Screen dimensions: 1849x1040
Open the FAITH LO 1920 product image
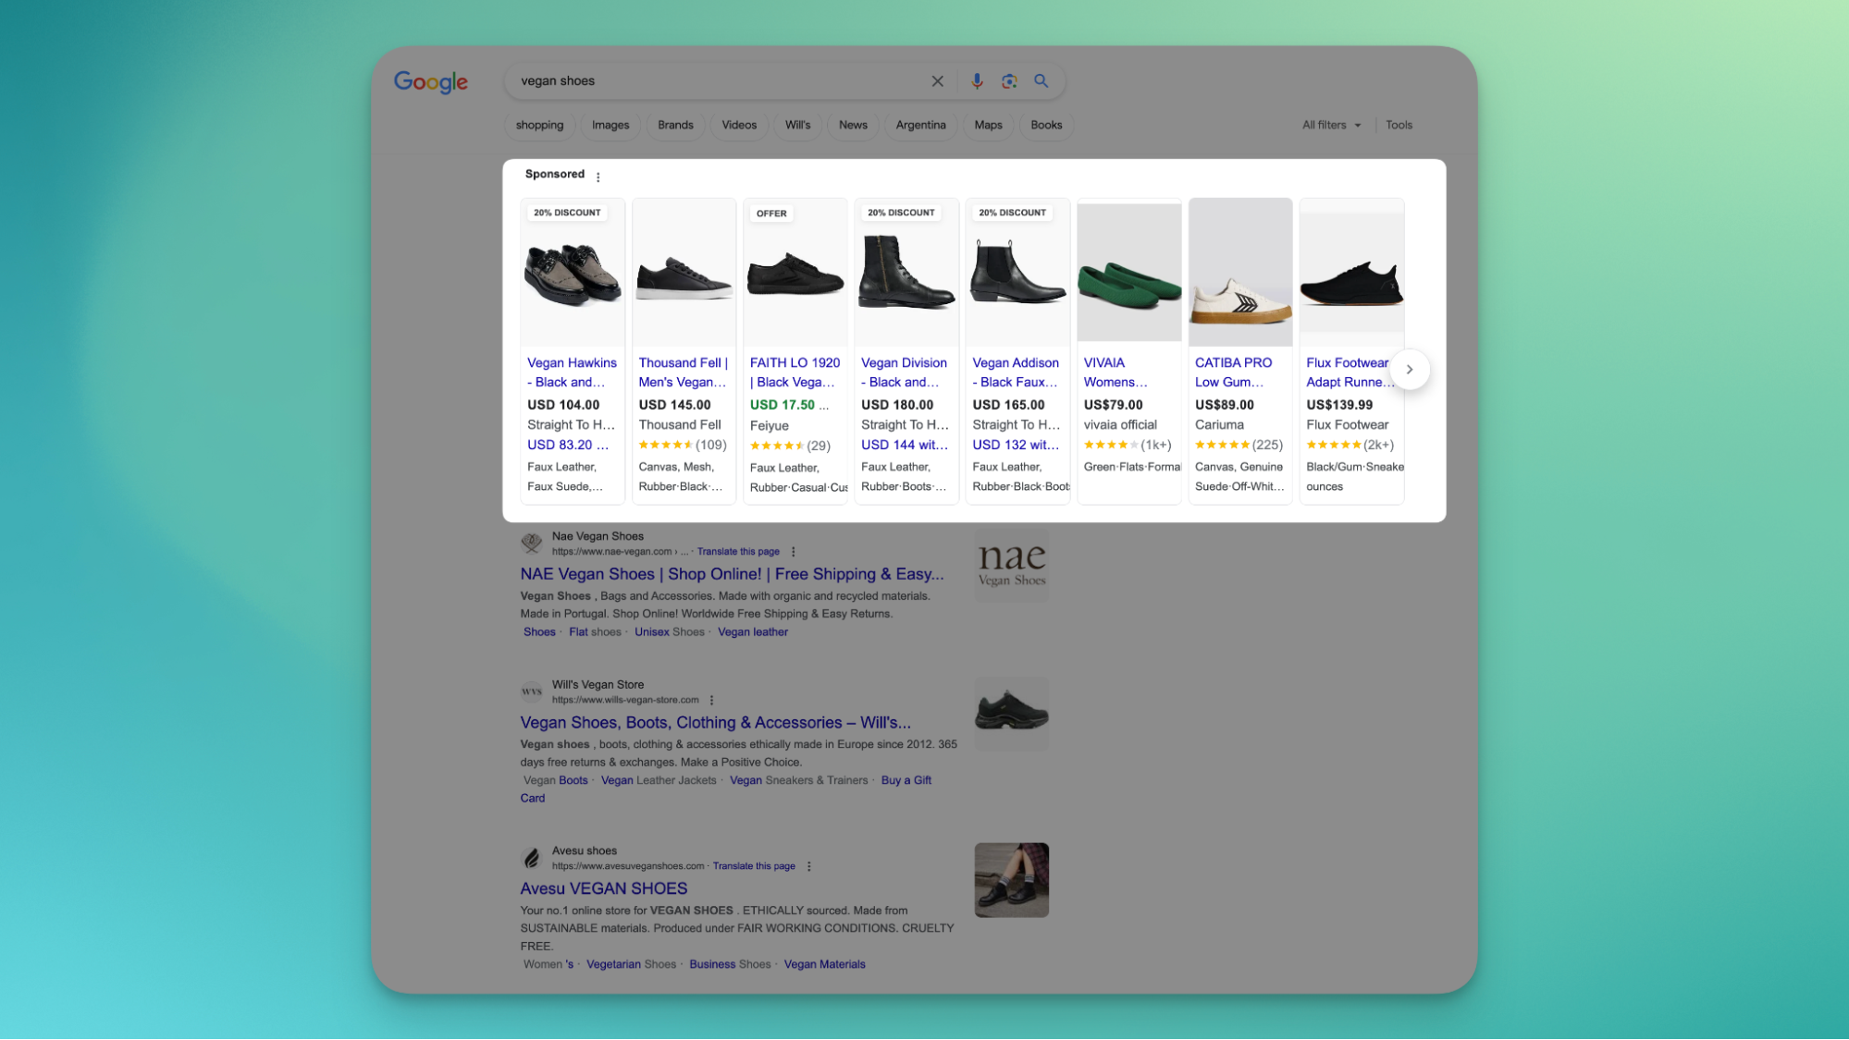[x=795, y=274]
